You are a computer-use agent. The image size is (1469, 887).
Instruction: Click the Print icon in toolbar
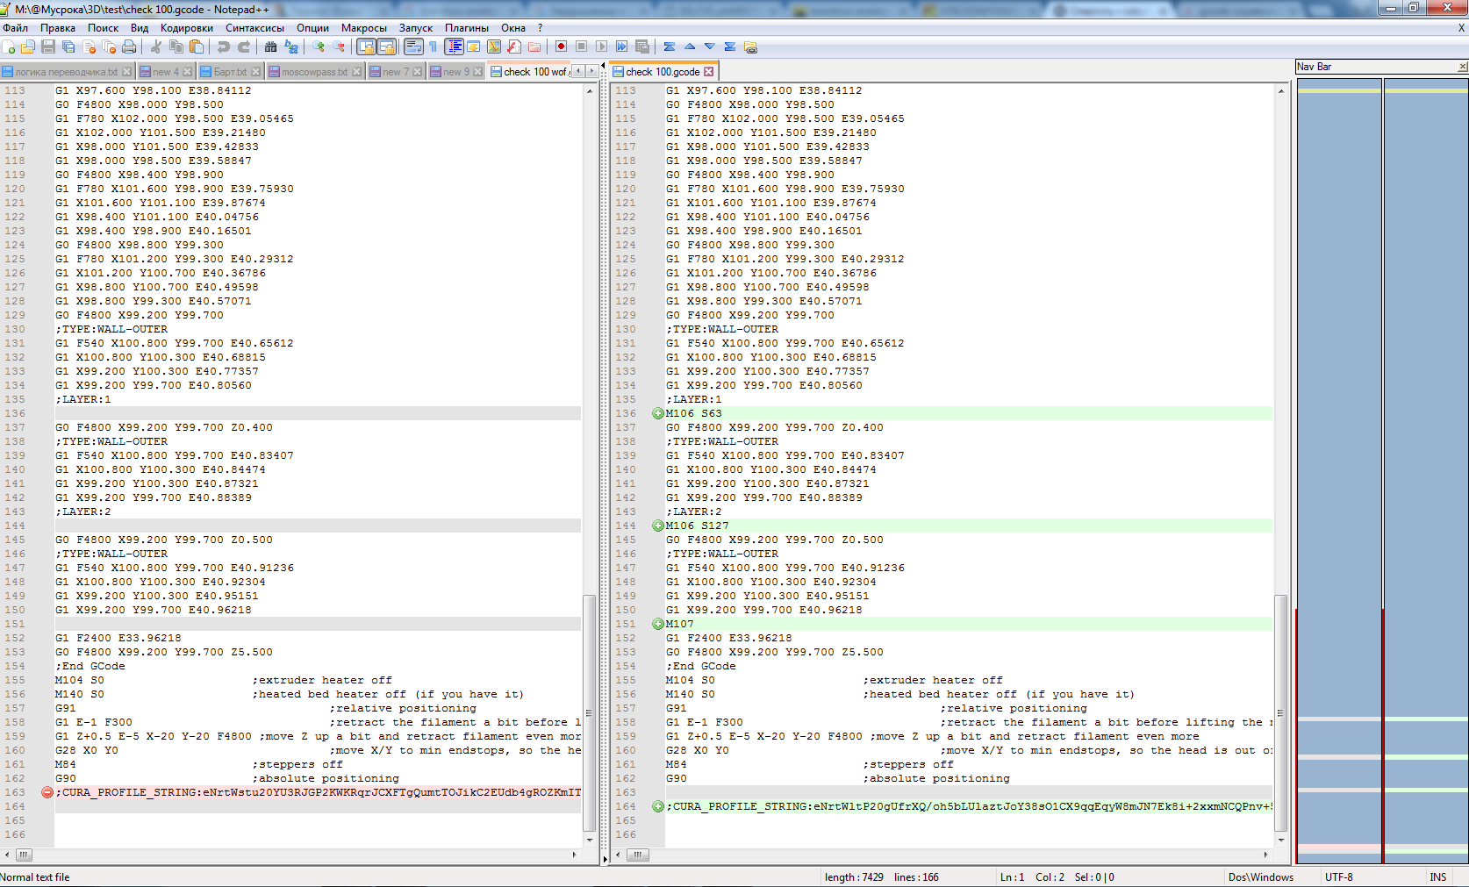click(129, 46)
